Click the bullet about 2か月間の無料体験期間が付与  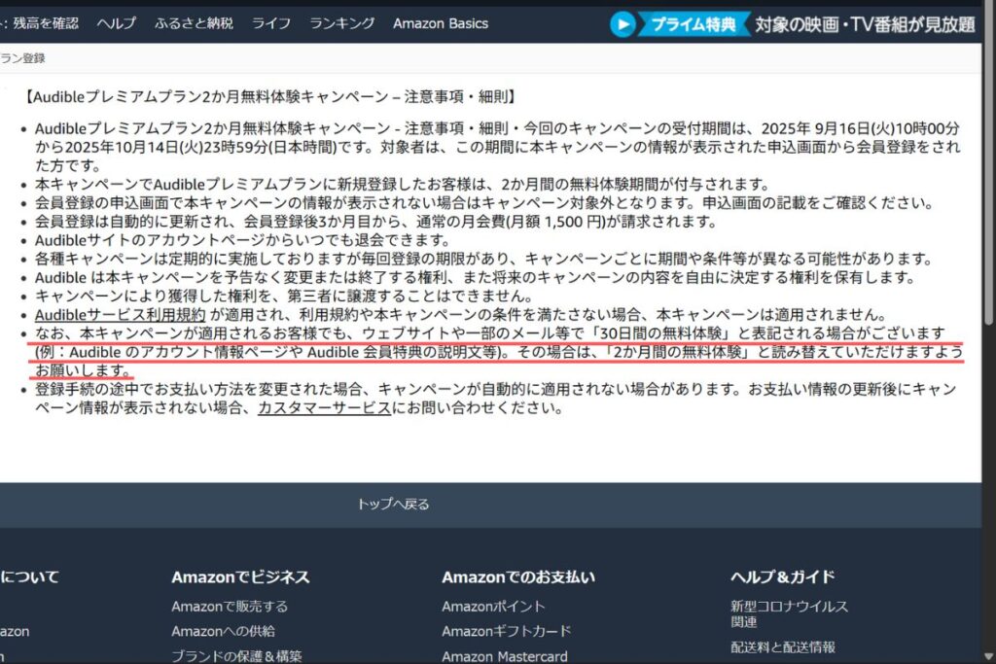[402, 185]
